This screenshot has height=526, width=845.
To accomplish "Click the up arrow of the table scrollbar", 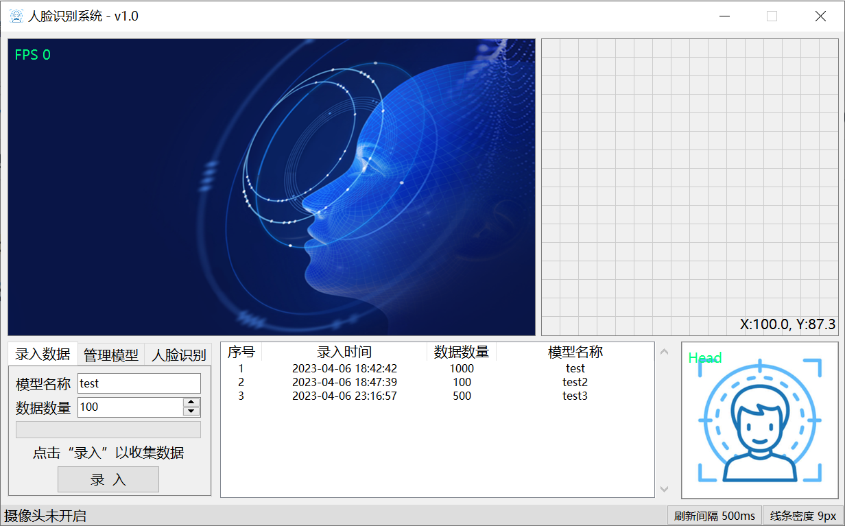I will pos(664,350).
